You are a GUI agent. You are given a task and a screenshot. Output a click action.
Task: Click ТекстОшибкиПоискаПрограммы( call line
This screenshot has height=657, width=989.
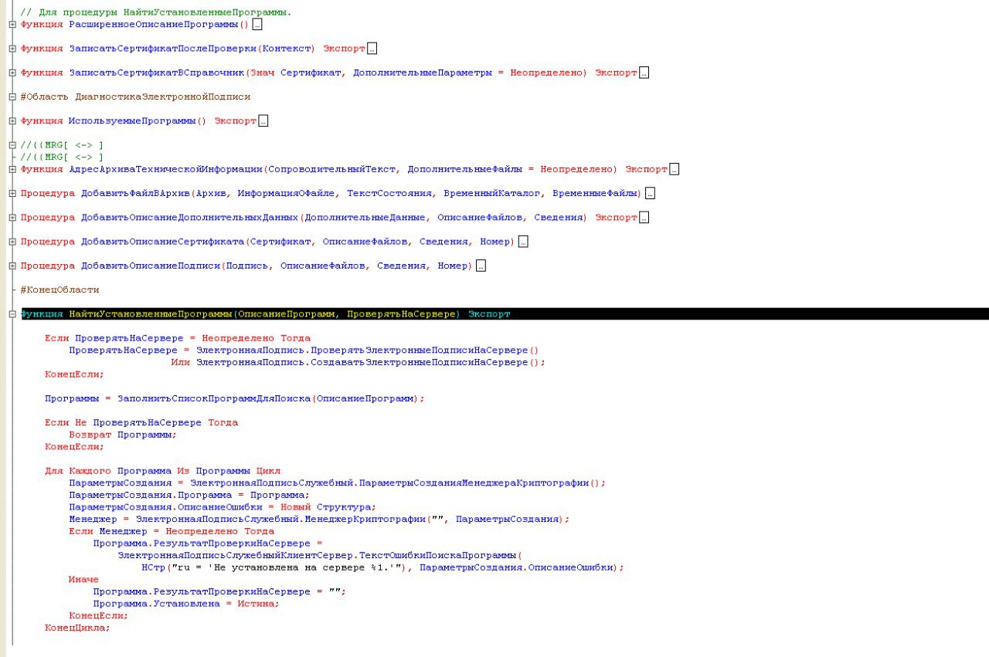320,555
